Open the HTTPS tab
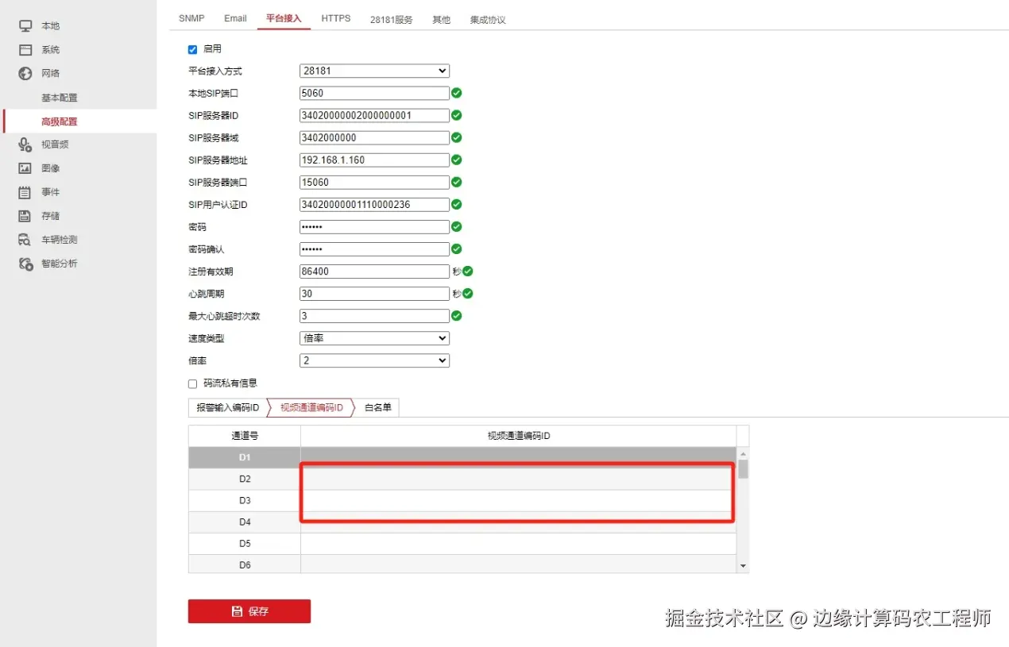Viewport: 1009px width, 647px height. [x=336, y=18]
